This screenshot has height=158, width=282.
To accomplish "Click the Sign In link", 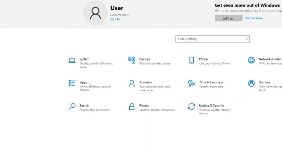I will pos(115,19).
